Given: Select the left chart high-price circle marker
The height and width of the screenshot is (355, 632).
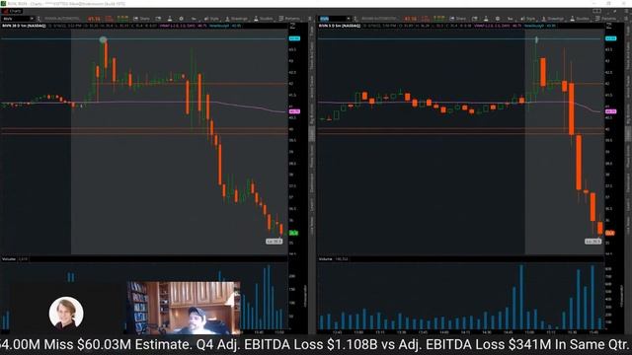Looking at the screenshot, I should [103, 39].
